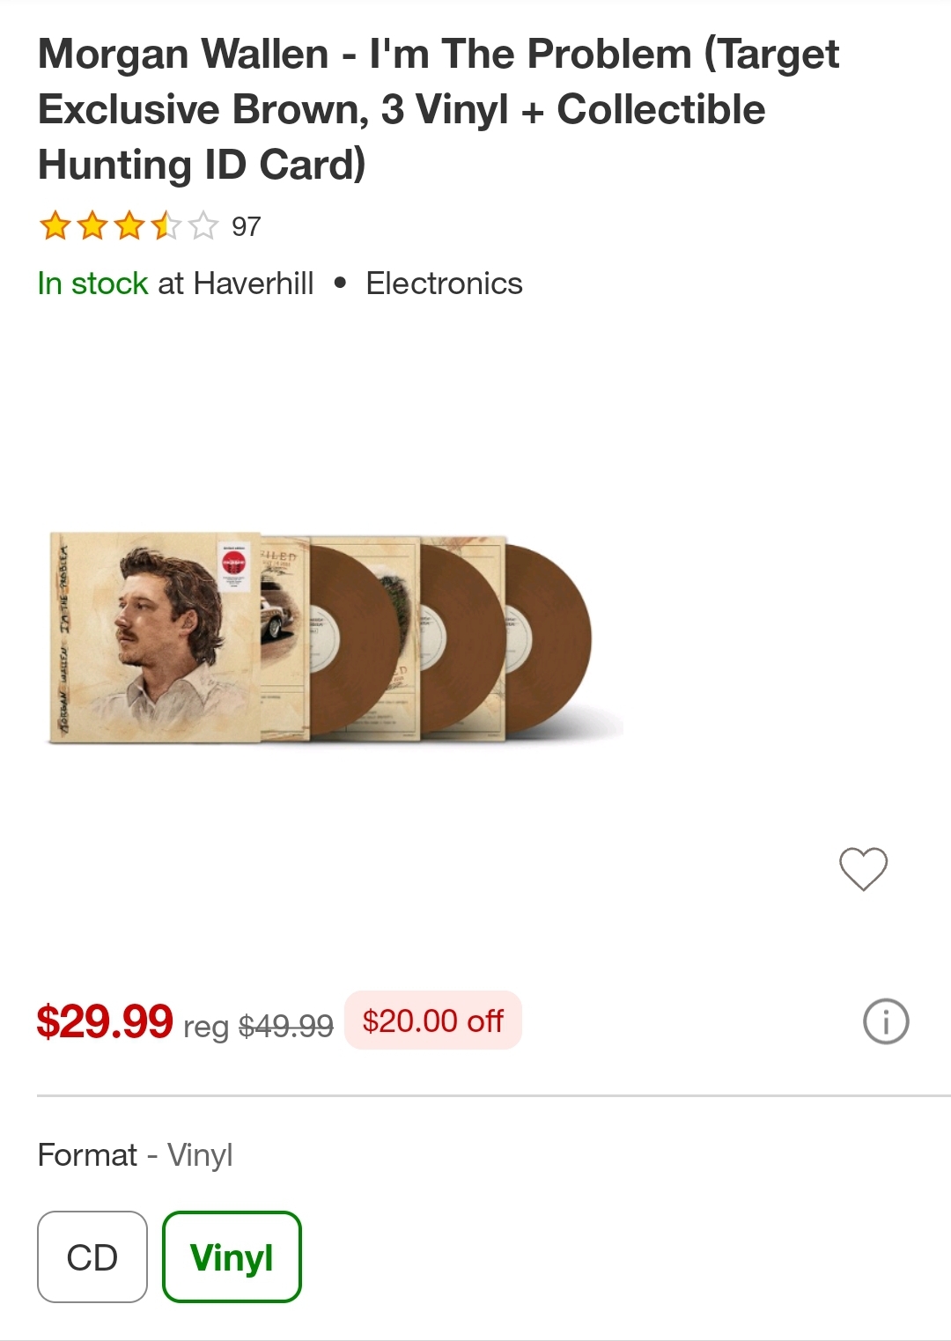Viewport: 951px width, 1341px height.
Task: Select the CD format option
Action: pos(92,1256)
